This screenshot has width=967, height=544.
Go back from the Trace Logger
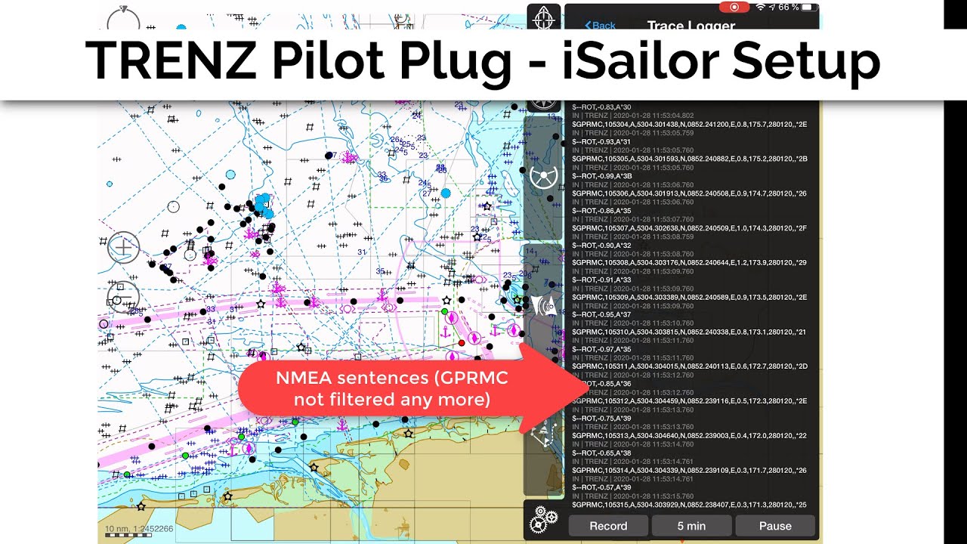(x=601, y=26)
